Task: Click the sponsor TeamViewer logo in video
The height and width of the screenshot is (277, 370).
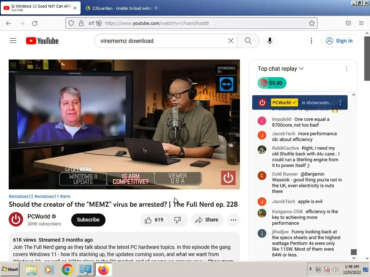Action: 226,84
